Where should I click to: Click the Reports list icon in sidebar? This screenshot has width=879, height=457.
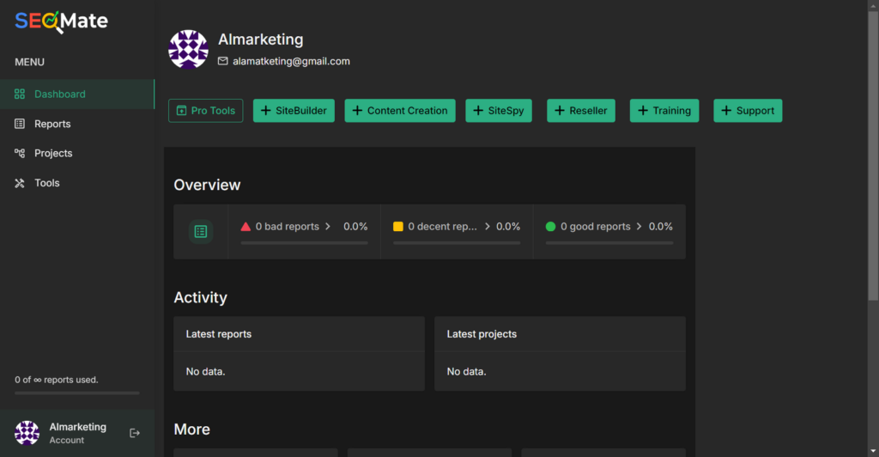pos(20,124)
